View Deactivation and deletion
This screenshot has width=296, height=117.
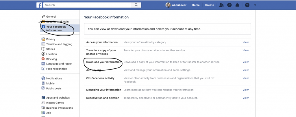coord(246,98)
